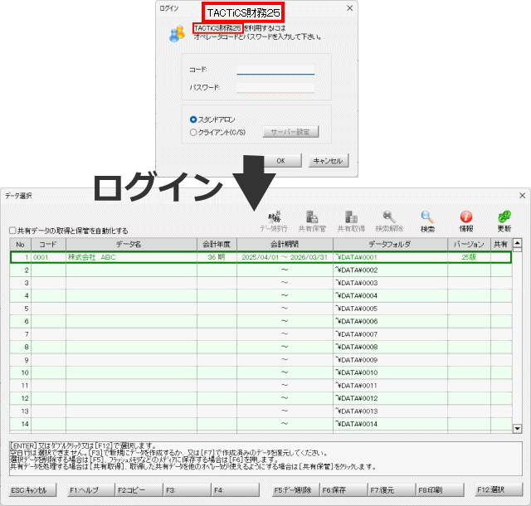
Task: Click code cell 0001
Action: coord(48,257)
